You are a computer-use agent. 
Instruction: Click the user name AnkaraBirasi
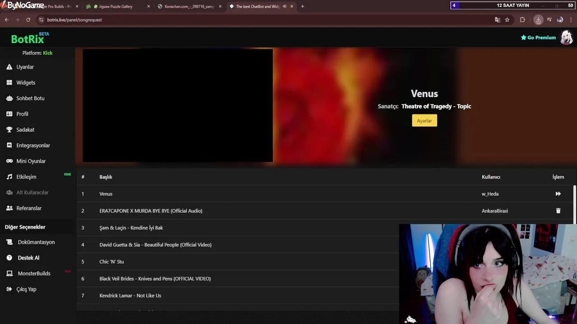coord(495,211)
